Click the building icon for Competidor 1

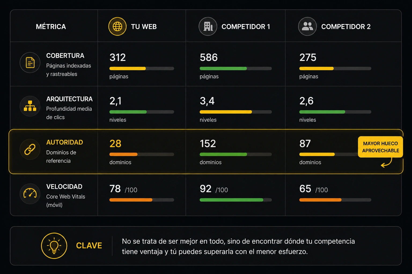(208, 26)
